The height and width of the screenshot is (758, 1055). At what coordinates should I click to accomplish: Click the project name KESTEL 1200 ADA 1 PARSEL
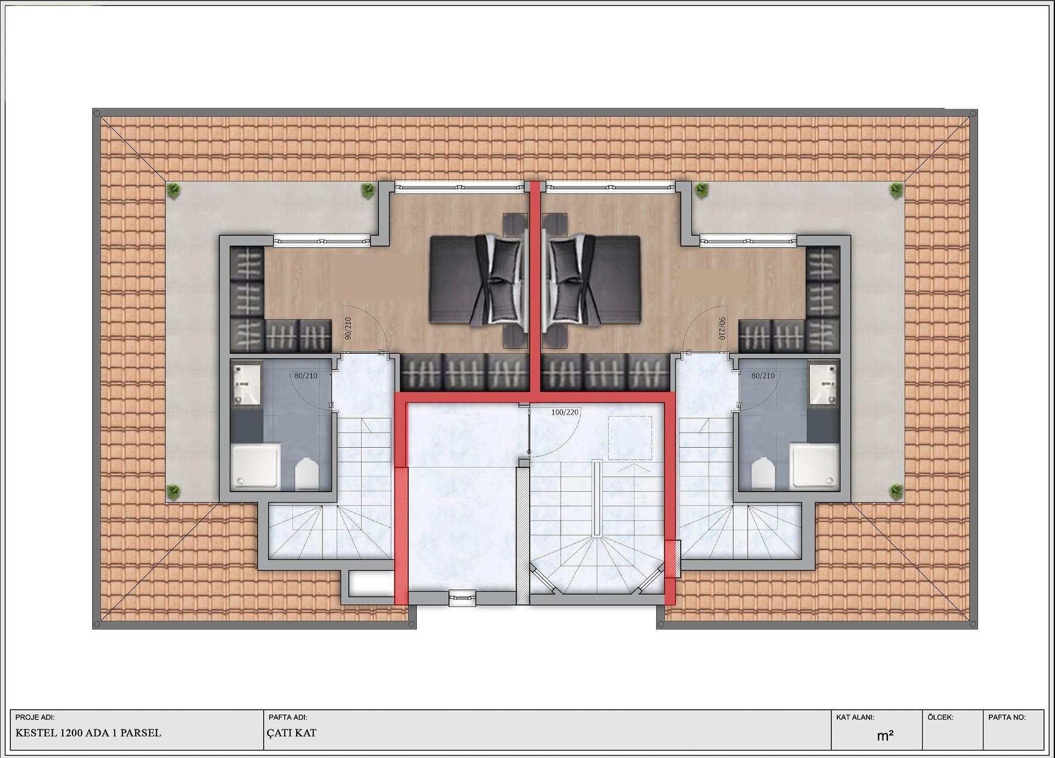pyautogui.click(x=88, y=733)
